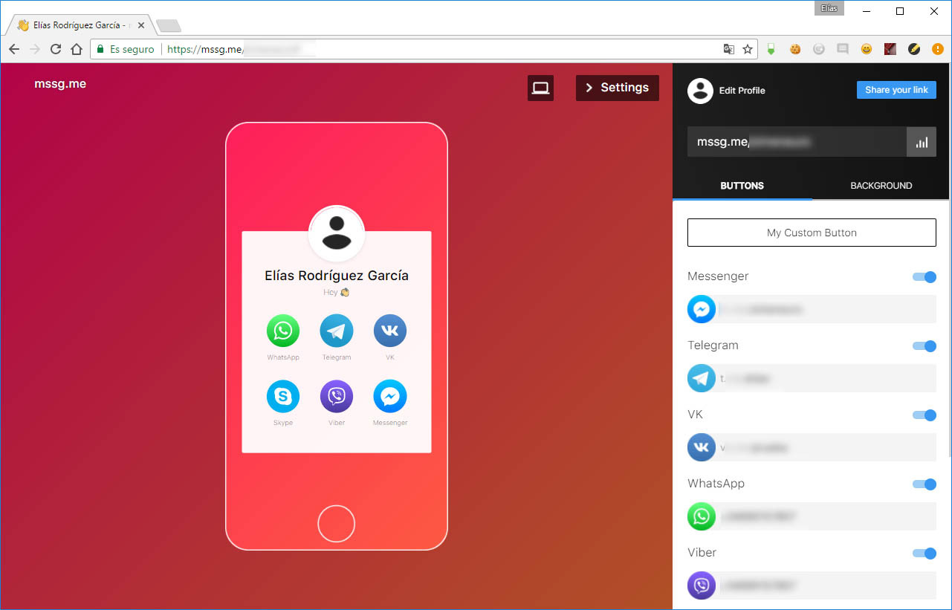
Task: Click My Custom Button
Action: tap(812, 233)
